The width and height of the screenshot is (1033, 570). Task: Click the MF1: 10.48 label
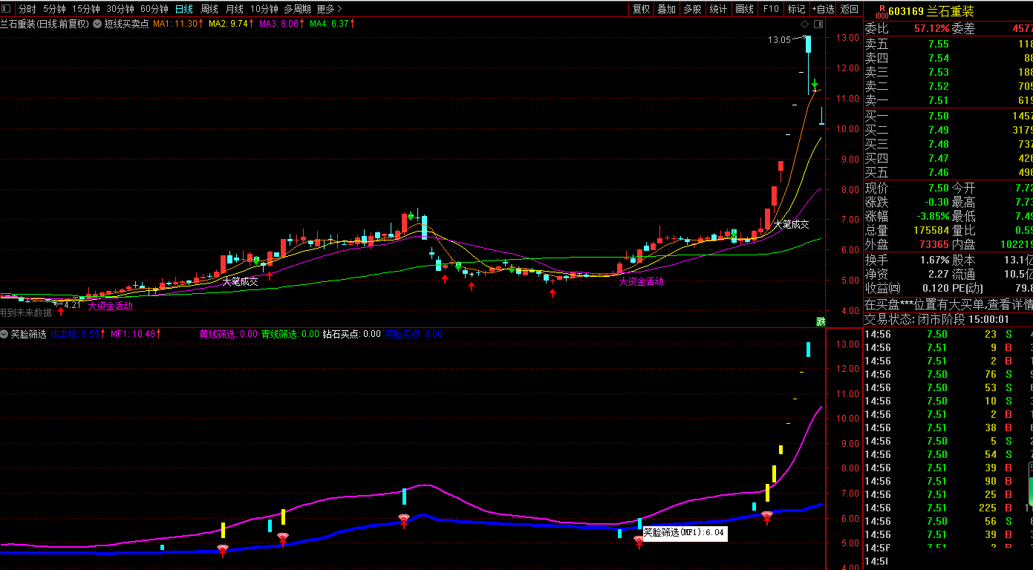click(136, 334)
